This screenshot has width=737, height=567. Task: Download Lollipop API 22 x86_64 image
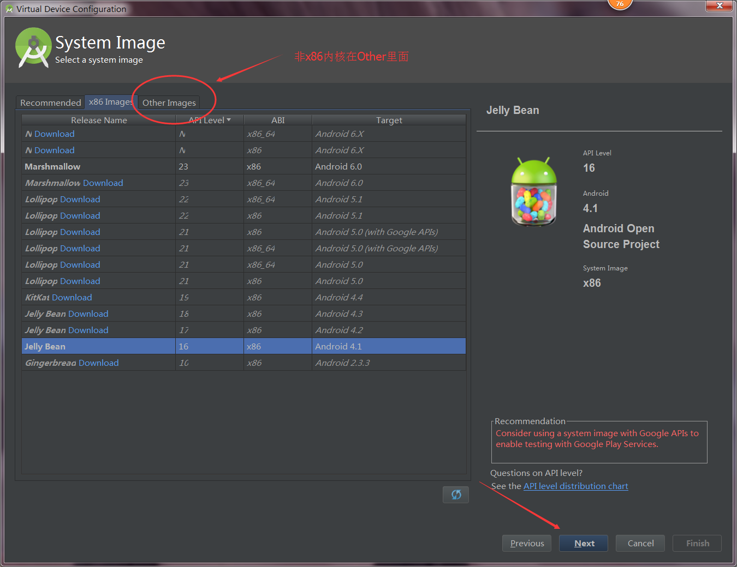click(80, 199)
